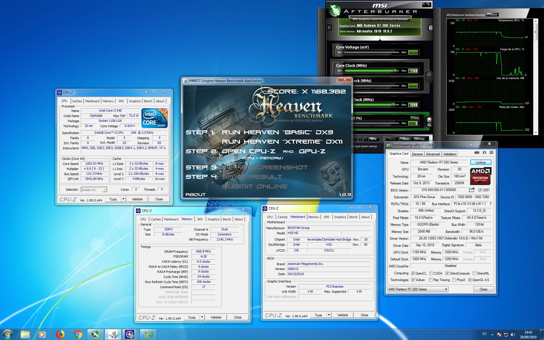Switch to Advanced tab in GPU-Z
This screenshot has width=544, height=340.
click(433, 154)
